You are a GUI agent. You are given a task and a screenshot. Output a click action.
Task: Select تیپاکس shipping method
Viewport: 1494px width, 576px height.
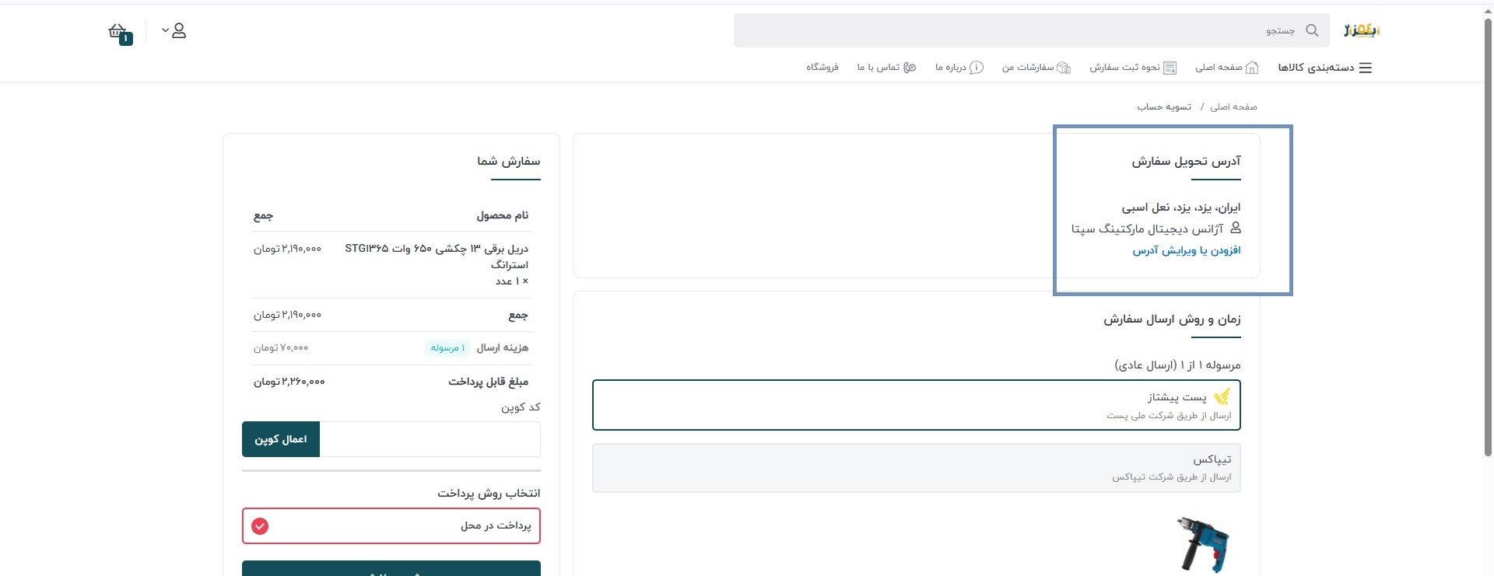click(916, 468)
